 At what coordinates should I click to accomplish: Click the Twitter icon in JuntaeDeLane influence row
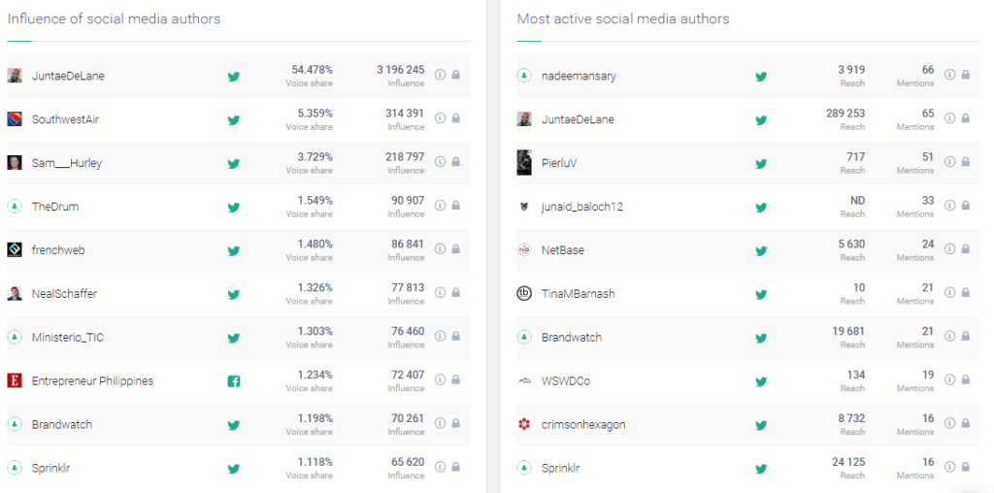[234, 77]
